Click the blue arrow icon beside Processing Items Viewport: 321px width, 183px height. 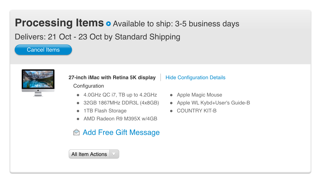[x=108, y=24]
